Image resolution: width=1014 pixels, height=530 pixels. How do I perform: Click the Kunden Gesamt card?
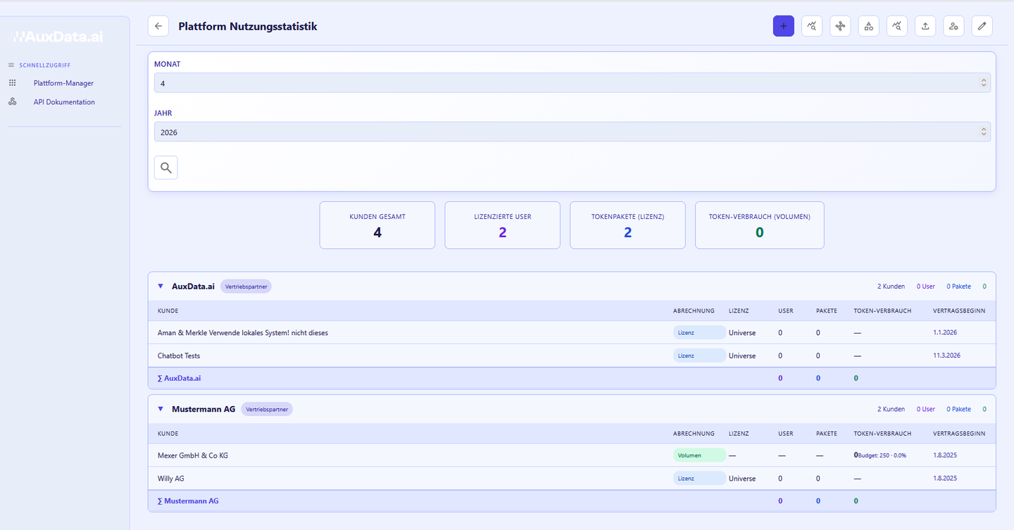coord(377,225)
